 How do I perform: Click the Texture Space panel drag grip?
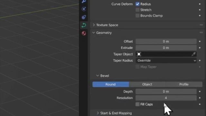click(201, 25)
